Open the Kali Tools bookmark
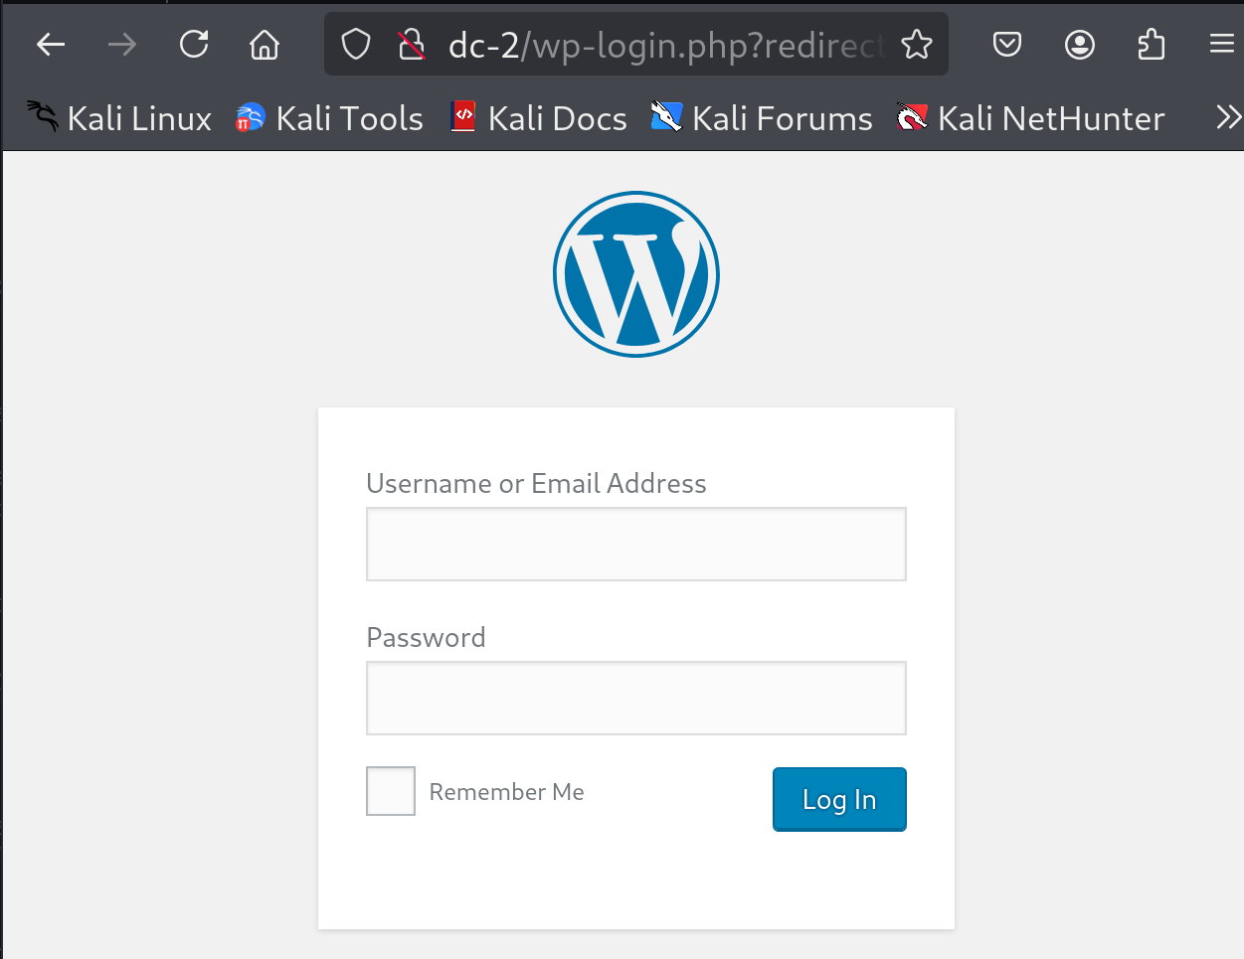1244x959 pixels. click(x=330, y=118)
